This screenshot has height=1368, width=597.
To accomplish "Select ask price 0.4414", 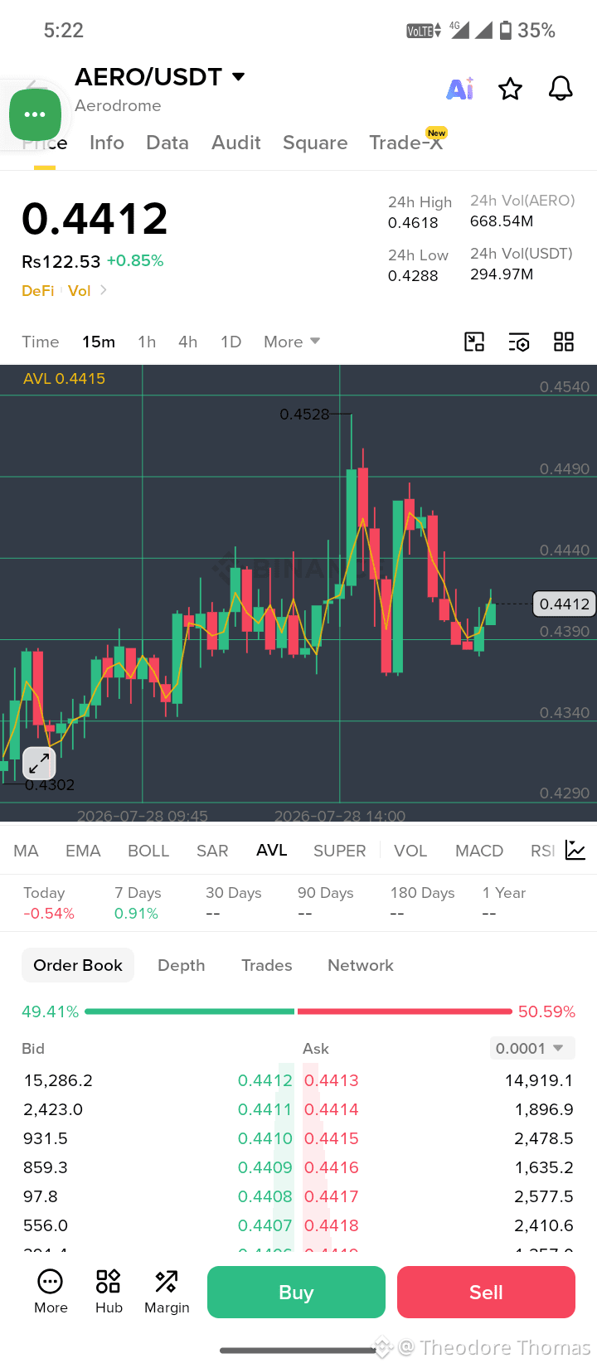I will [332, 1109].
